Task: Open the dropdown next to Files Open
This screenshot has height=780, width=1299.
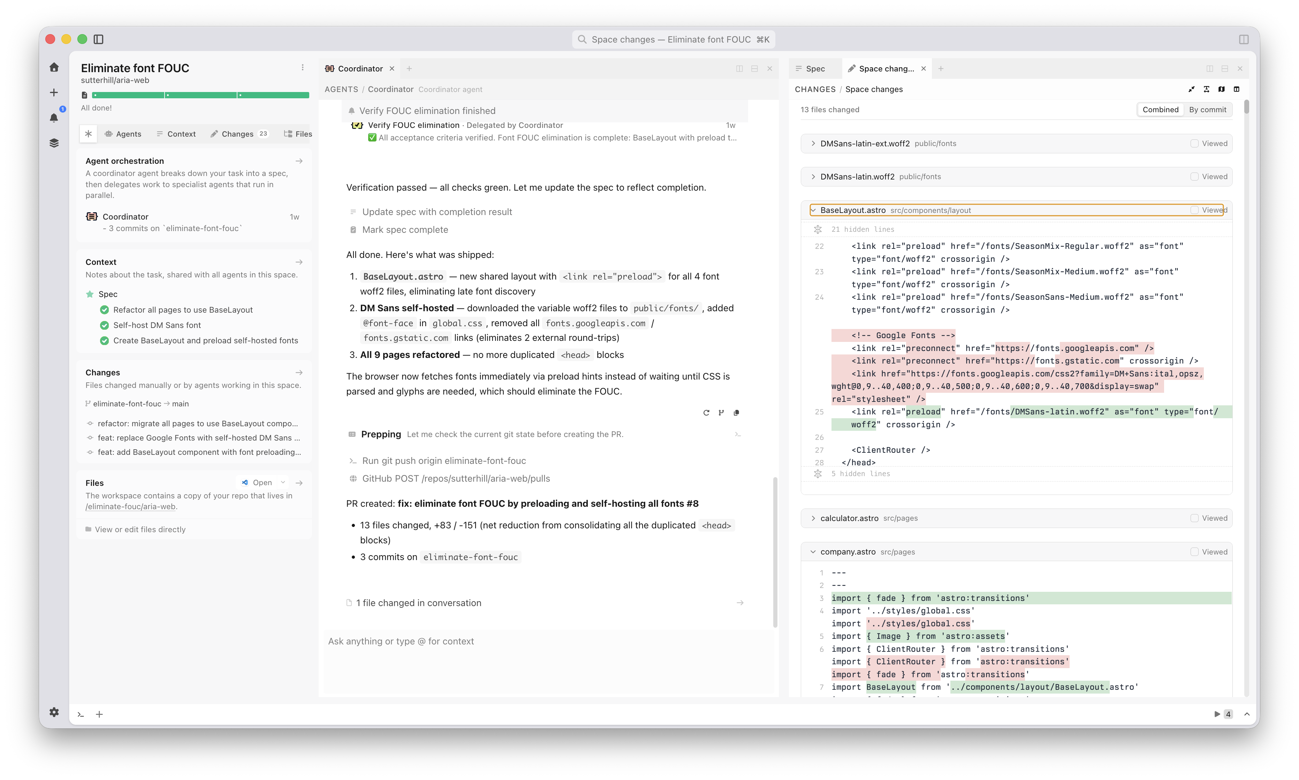Action: pyautogui.click(x=283, y=482)
